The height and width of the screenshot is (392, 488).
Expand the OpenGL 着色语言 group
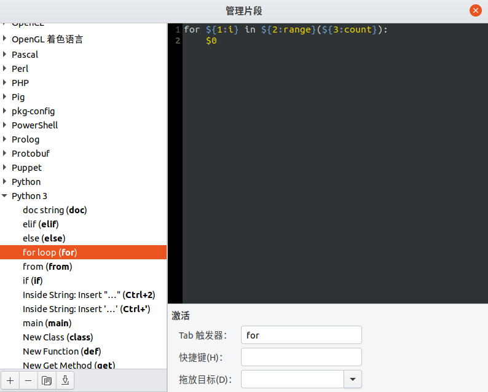click(4, 38)
